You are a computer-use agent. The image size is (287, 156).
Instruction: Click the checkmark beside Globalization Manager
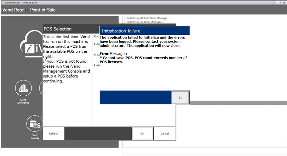tap(125, 18)
